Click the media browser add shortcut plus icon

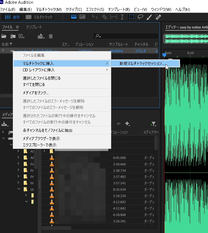[127, 124]
